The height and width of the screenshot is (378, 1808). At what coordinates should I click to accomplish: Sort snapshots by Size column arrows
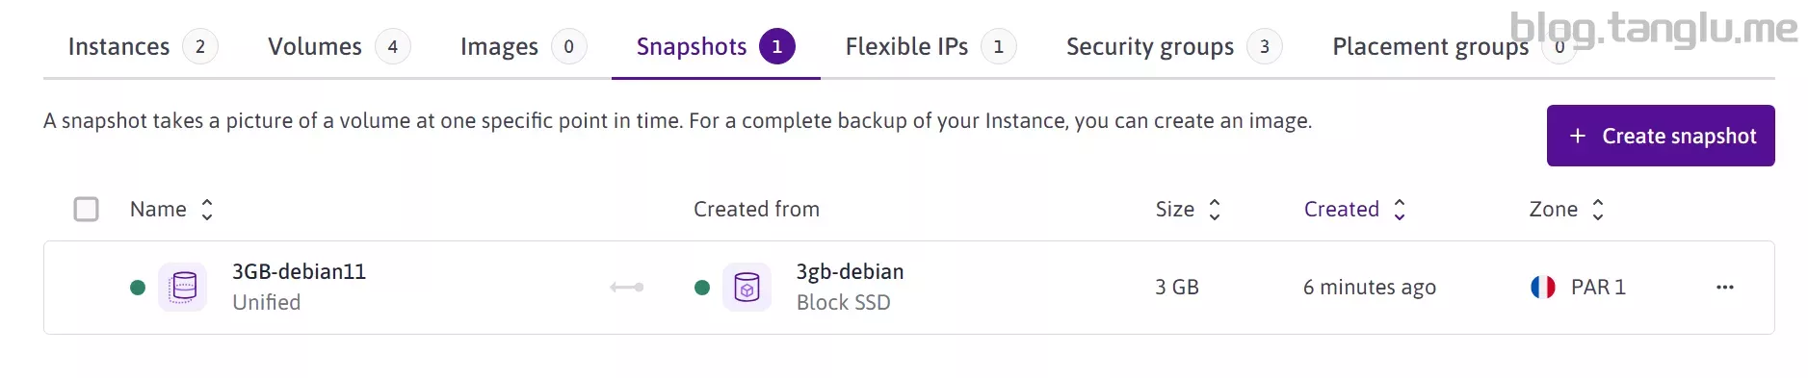click(x=1214, y=210)
